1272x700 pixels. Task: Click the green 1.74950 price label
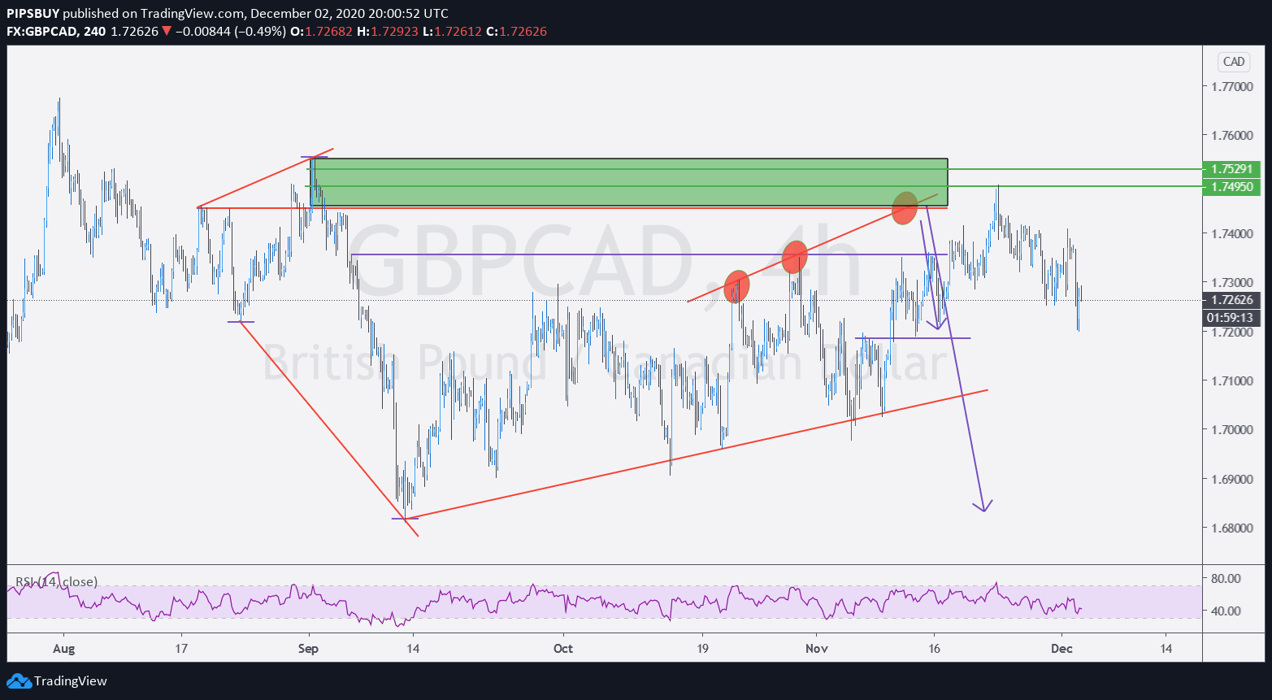click(1232, 187)
